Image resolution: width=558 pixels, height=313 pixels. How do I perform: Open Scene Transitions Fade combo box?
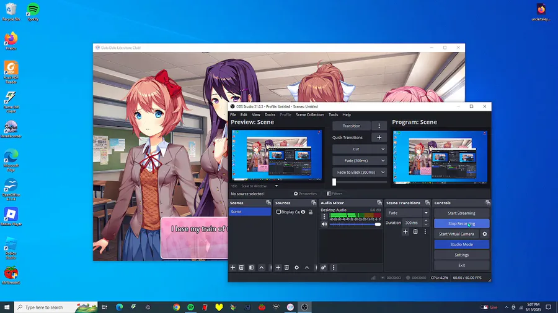click(407, 213)
